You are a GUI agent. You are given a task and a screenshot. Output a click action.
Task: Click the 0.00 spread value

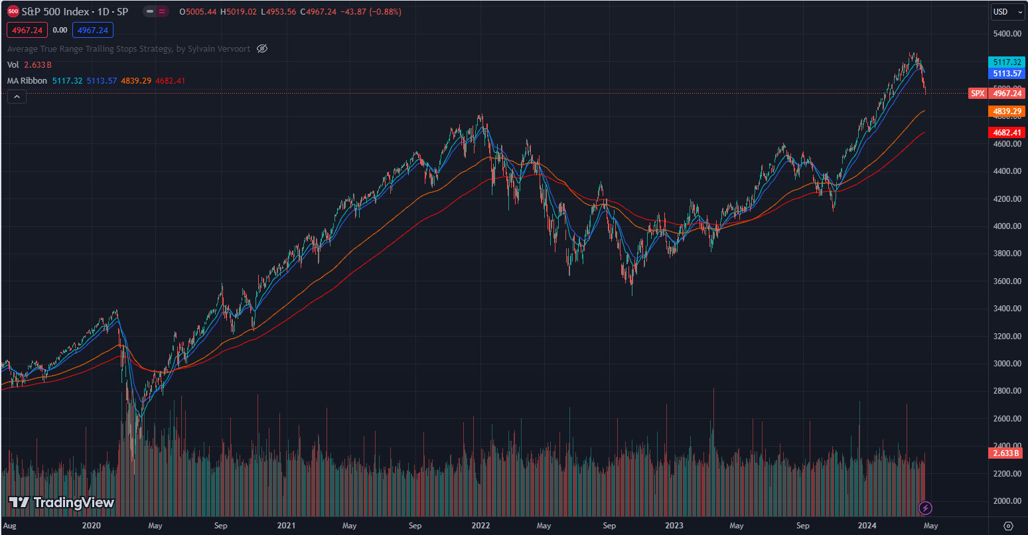coord(60,30)
